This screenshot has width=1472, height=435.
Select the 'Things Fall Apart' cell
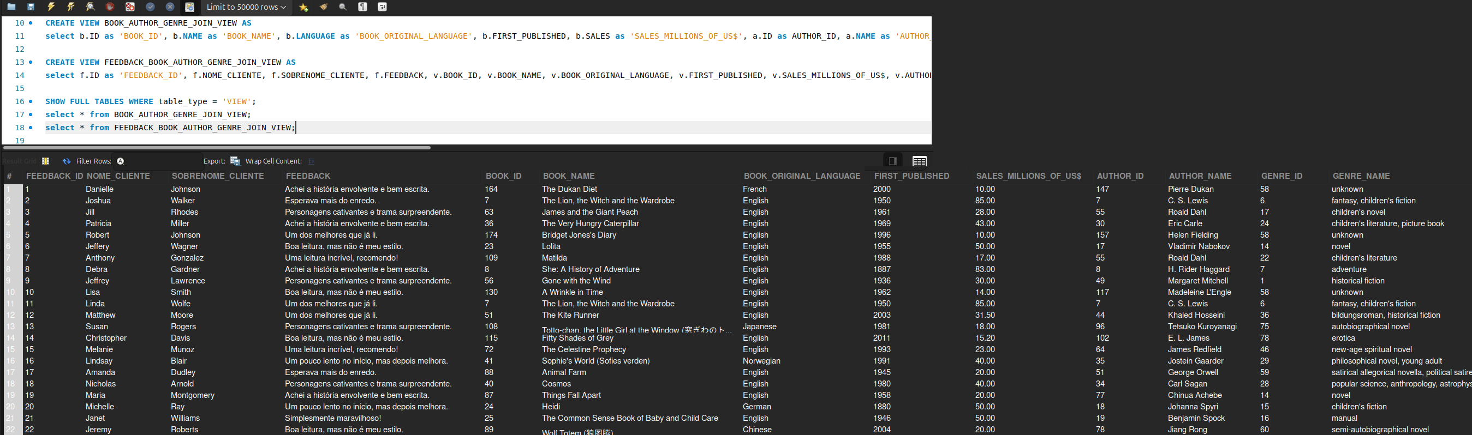pos(571,395)
